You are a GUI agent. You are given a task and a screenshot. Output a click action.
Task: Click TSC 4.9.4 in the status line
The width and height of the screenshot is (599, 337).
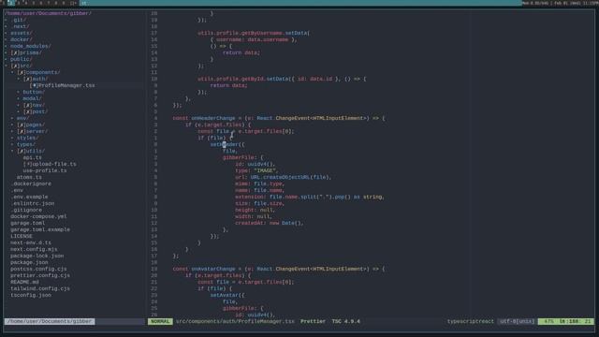click(345, 321)
